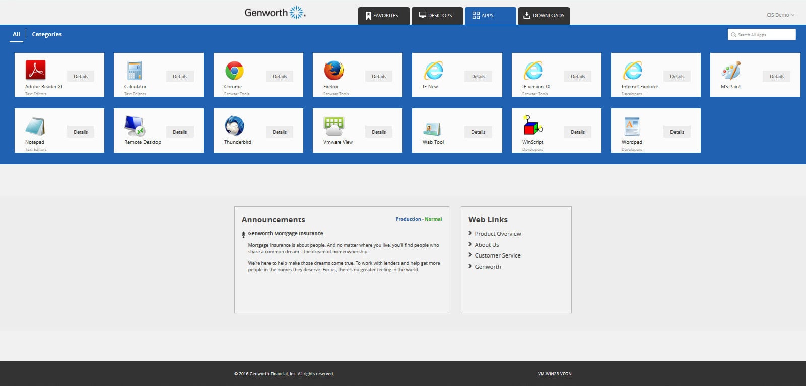
Task: Open Details for Vmware View
Action: click(x=379, y=132)
